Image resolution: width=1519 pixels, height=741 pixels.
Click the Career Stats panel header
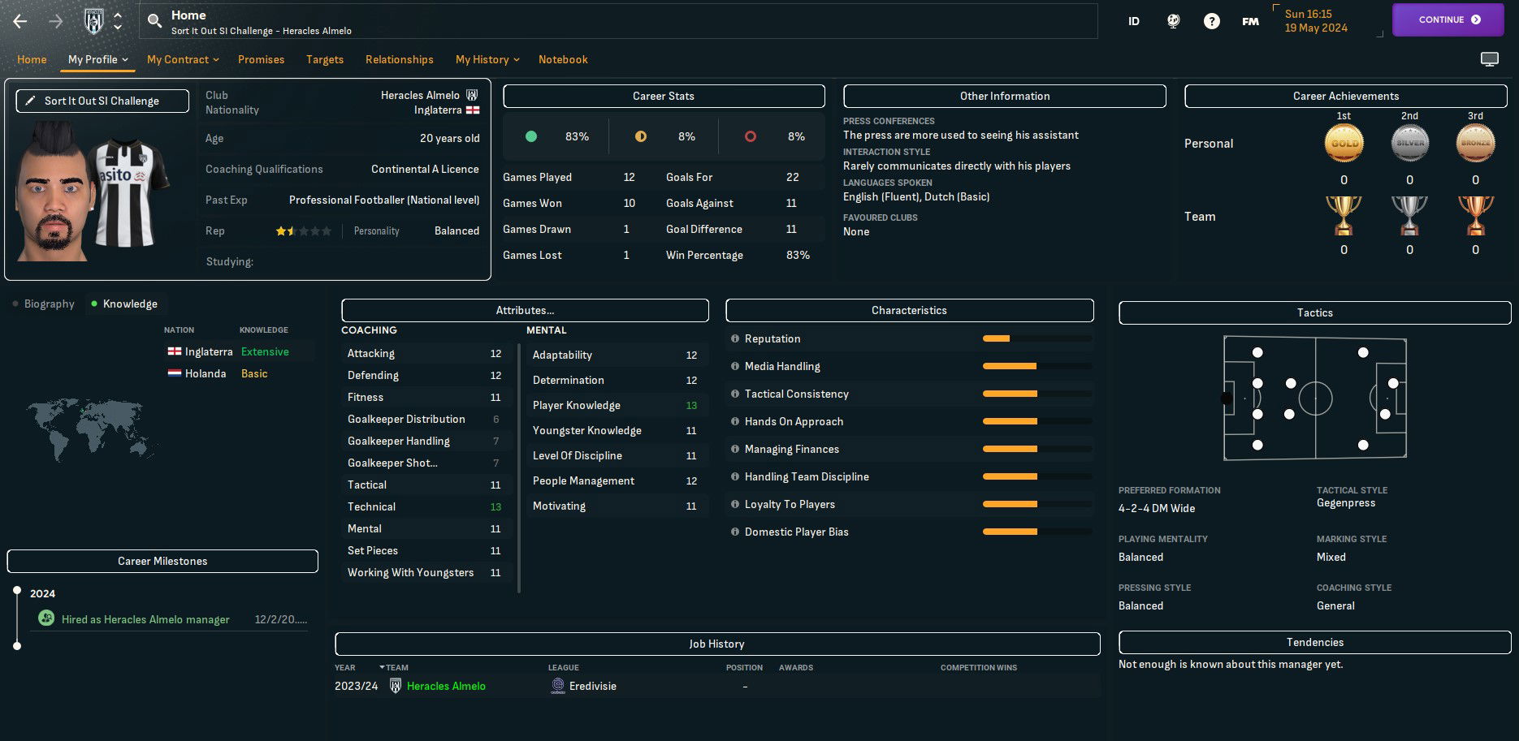tap(664, 96)
